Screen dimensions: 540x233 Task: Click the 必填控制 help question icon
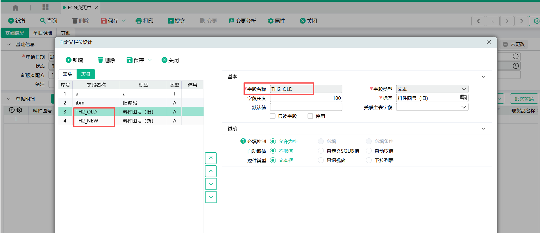243,141
